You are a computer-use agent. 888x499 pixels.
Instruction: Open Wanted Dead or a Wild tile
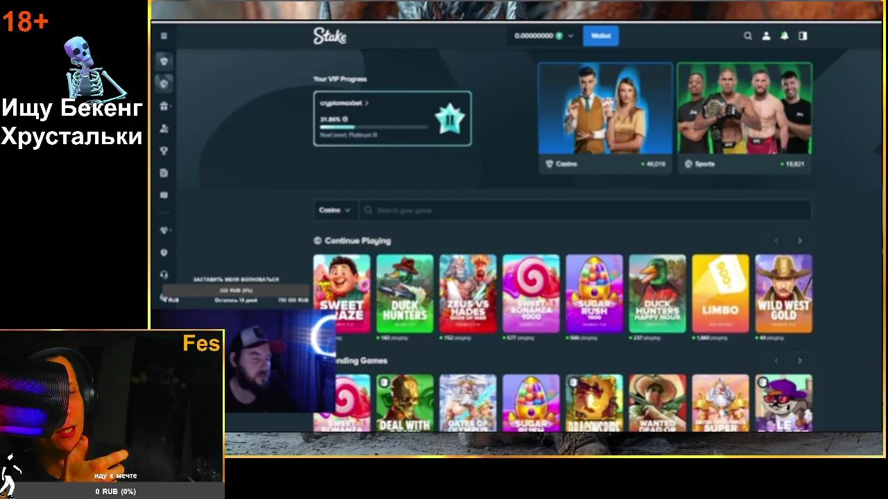click(x=657, y=403)
